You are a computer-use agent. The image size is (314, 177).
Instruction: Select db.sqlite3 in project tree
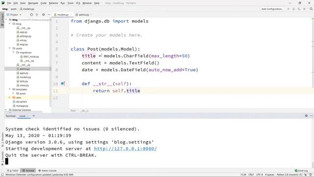tap(20, 102)
